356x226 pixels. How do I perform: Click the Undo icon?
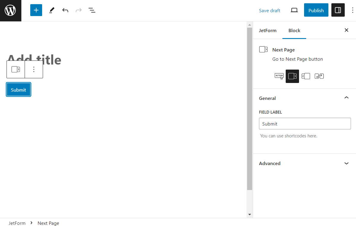65,10
